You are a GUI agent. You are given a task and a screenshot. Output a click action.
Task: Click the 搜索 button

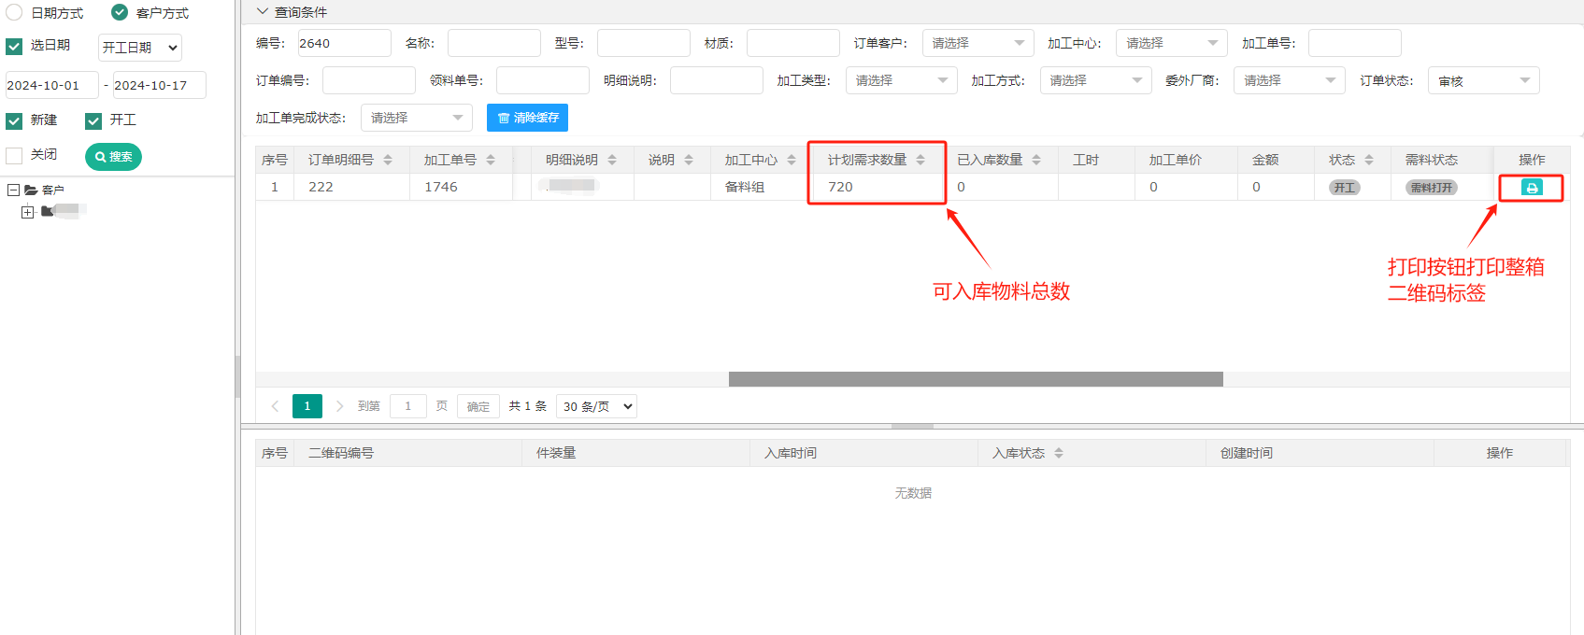pyautogui.click(x=113, y=157)
